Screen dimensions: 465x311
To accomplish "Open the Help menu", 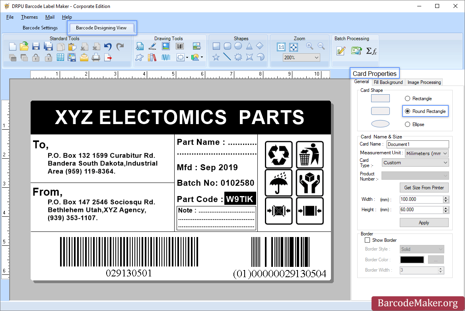I will point(67,17).
